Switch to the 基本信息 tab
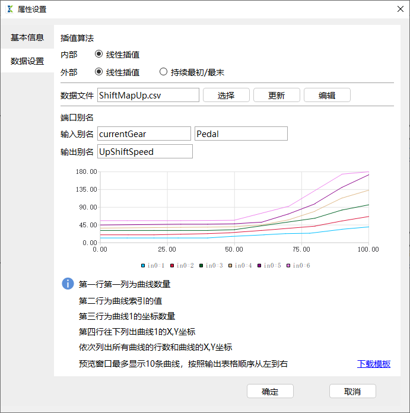 (x=27, y=37)
